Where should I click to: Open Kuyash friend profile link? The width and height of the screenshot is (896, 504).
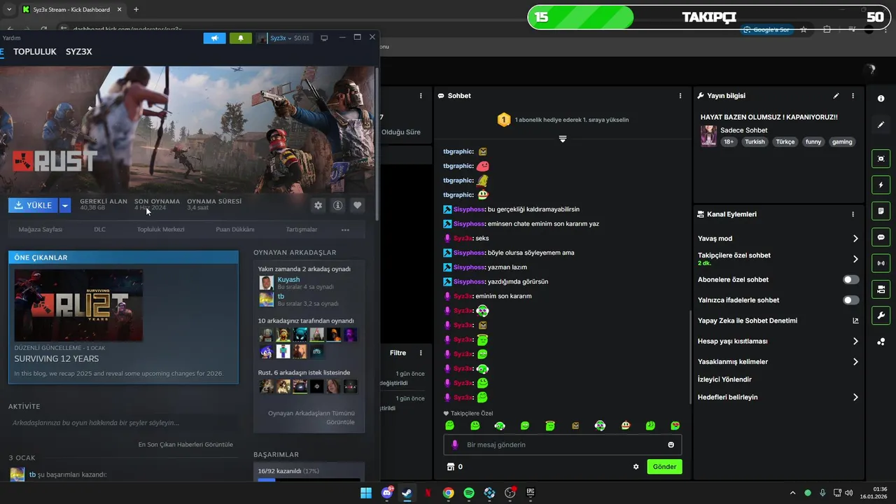pos(288,279)
